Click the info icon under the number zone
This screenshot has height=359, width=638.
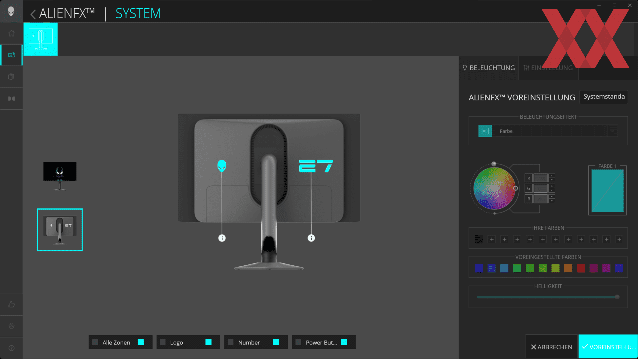(x=311, y=238)
